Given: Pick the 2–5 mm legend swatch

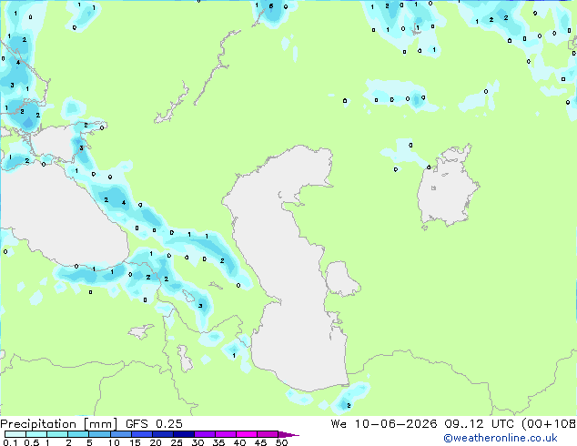Looking at the screenshot, I should (78, 434).
